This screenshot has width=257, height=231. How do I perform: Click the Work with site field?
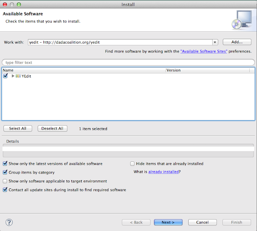[x=119, y=43]
